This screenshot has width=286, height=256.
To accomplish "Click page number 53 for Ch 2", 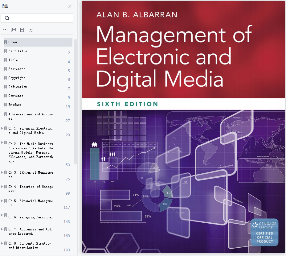I will (68, 165).
